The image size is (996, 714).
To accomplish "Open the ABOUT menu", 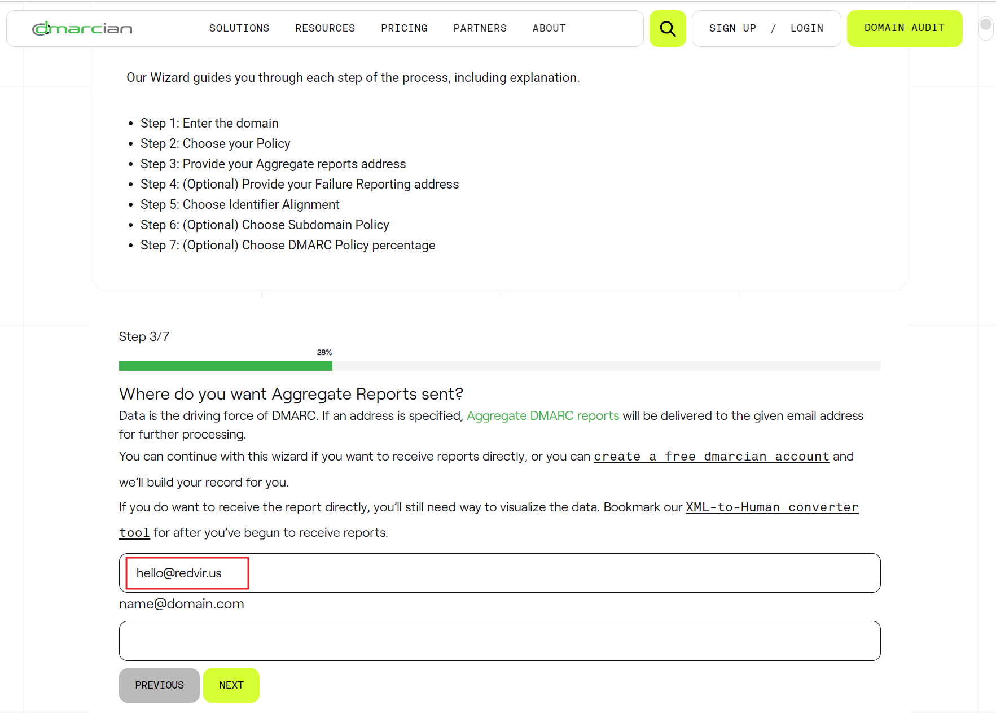I will [x=549, y=28].
